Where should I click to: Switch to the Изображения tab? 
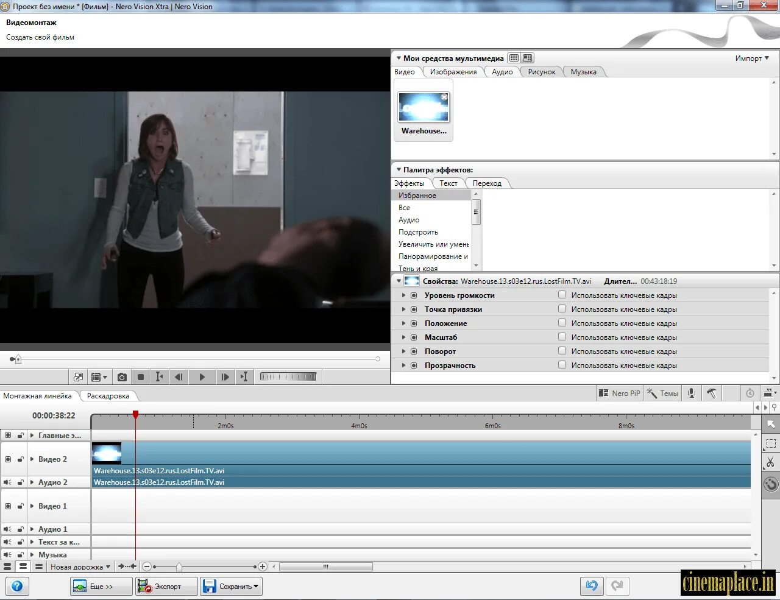[453, 72]
